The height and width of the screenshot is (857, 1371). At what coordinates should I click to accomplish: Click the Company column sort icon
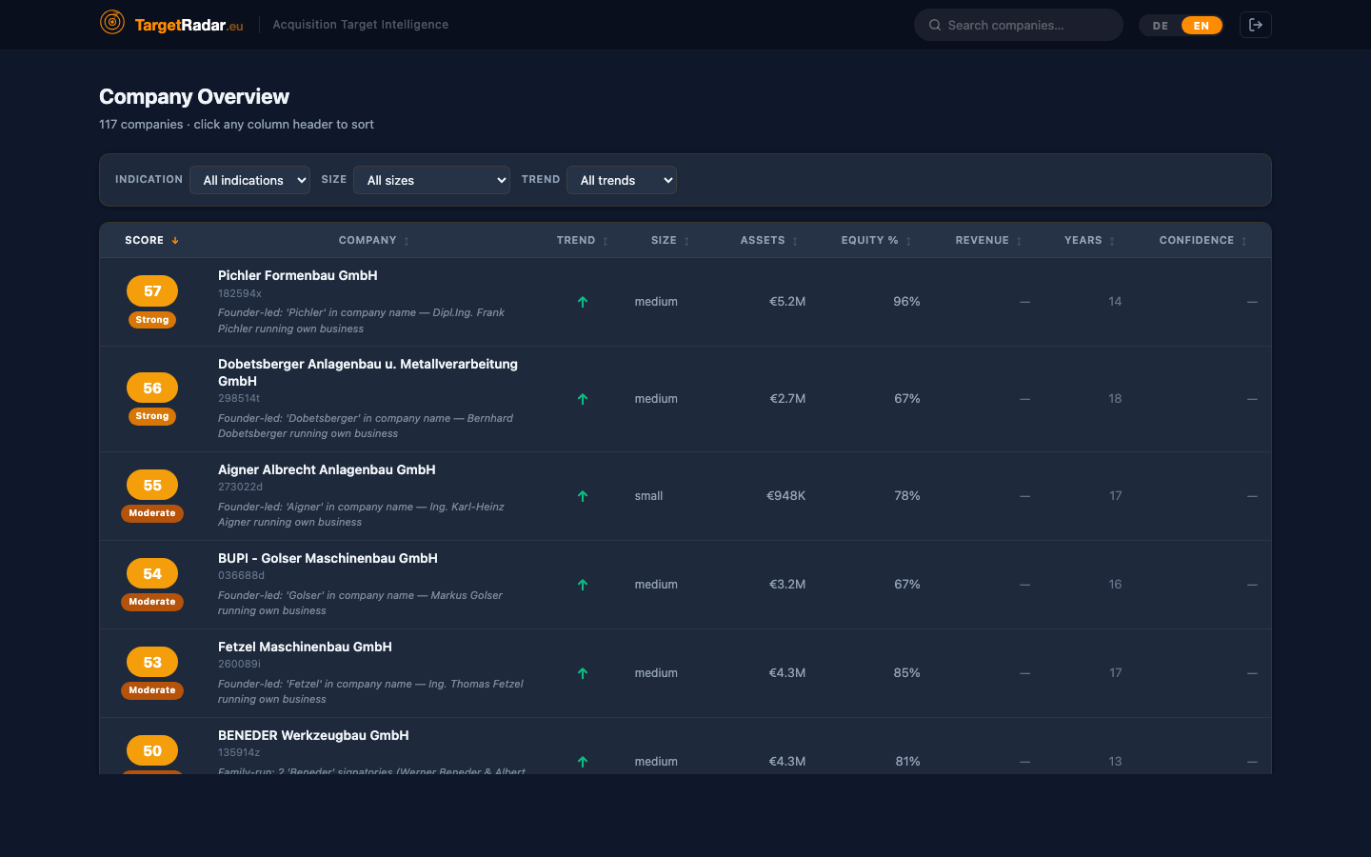tap(407, 241)
